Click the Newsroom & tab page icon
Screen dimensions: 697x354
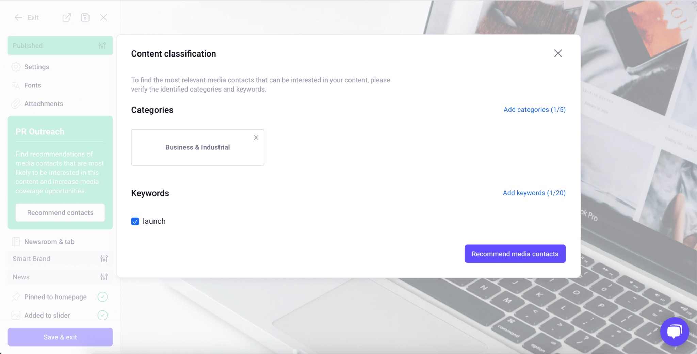[x=16, y=241]
